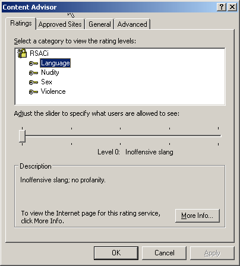Viewport: 240px width, 266px height.
Task: Confirm settings with OK button
Action: [116, 253]
